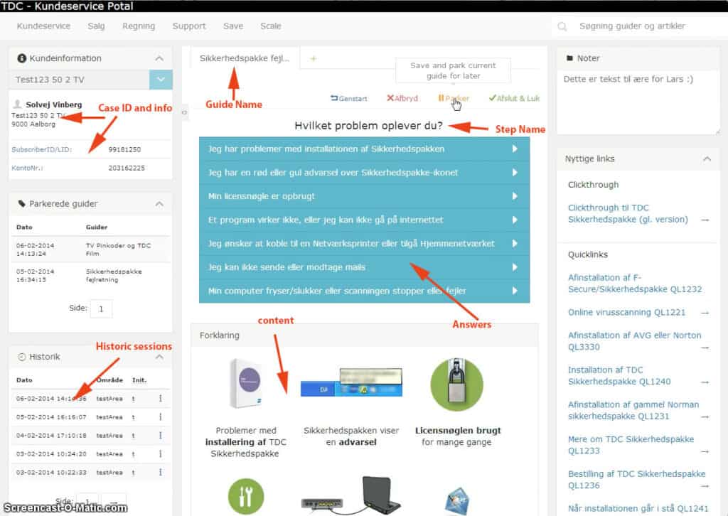Image resolution: width=728 pixels, height=516 pixels.
Task: Open the Support menu
Action: (189, 26)
